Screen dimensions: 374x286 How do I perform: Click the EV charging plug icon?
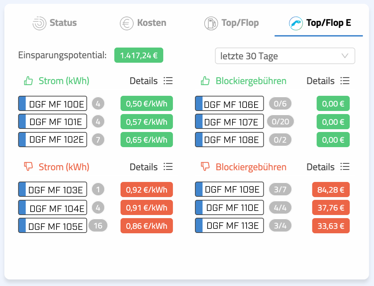(x=295, y=23)
